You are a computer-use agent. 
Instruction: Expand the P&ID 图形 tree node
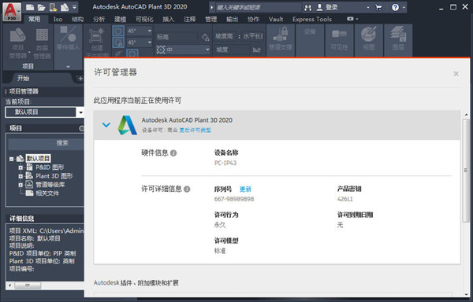[x=20, y=168]
